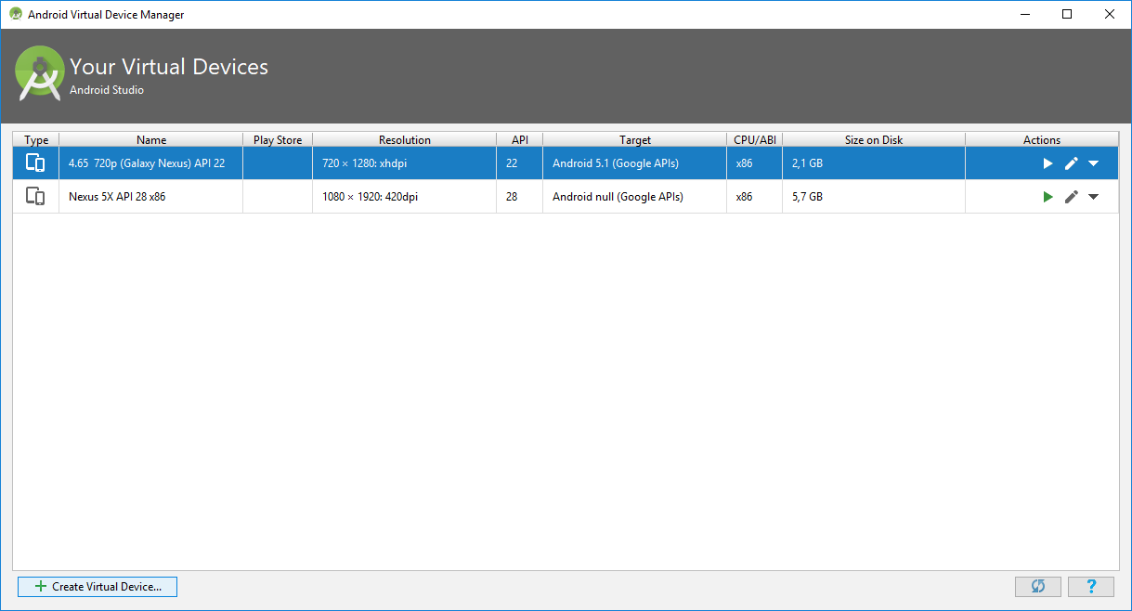
Task: Launch the Galaxy Nexus API 22 emulator
Action: coord(1047,163)
